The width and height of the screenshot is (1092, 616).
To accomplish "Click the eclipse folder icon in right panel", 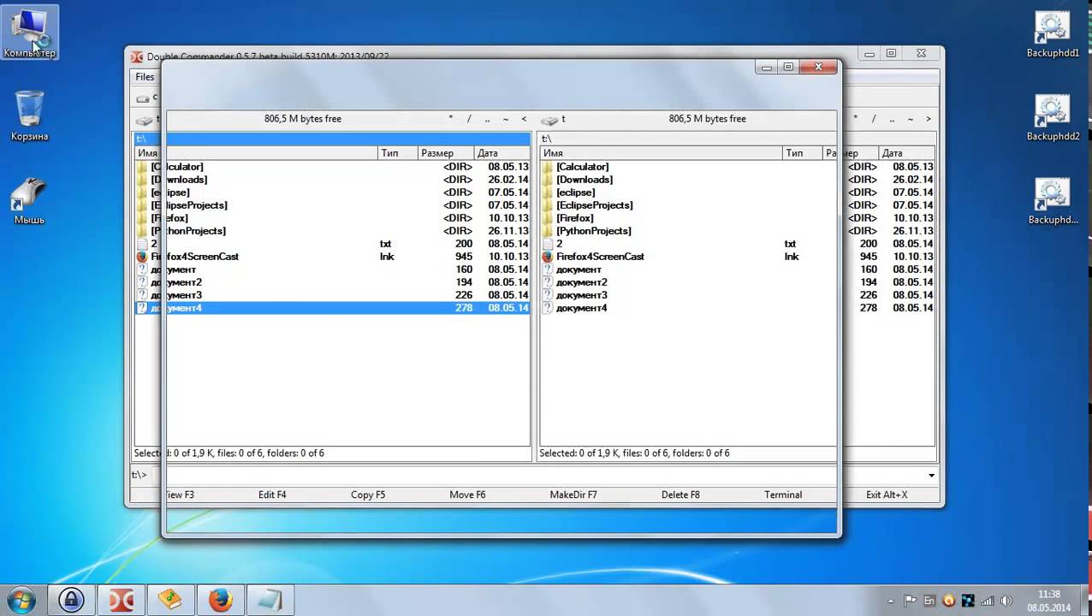I will [548, 192].
